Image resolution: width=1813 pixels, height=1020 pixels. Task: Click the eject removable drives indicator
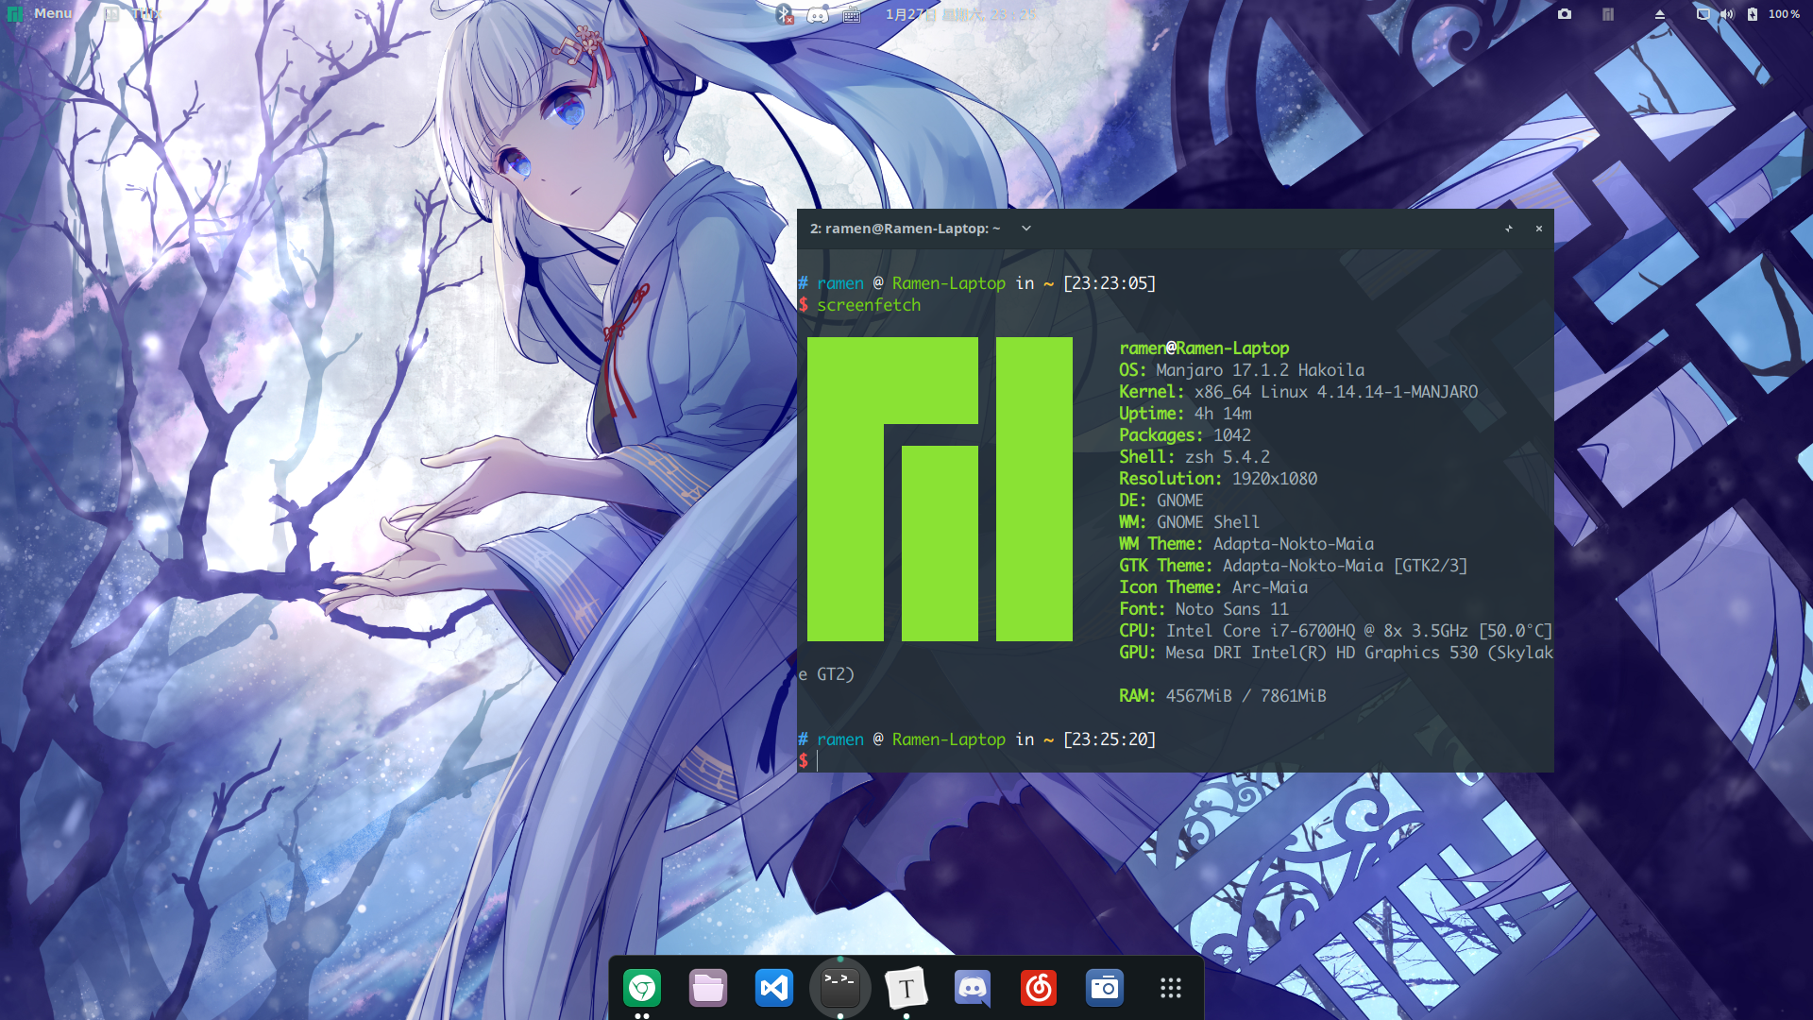pyautogui.click(x=1659, y=14)
